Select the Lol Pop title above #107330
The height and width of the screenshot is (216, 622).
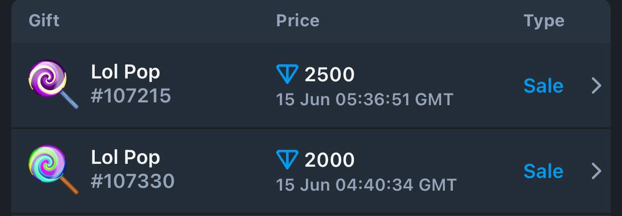(125, 157)
